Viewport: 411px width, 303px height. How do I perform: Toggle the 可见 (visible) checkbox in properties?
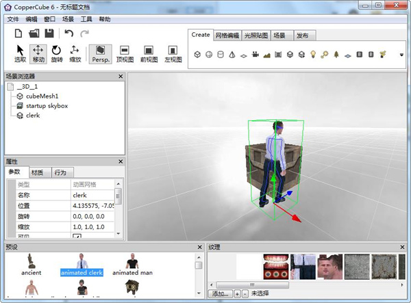coord(77,237)
